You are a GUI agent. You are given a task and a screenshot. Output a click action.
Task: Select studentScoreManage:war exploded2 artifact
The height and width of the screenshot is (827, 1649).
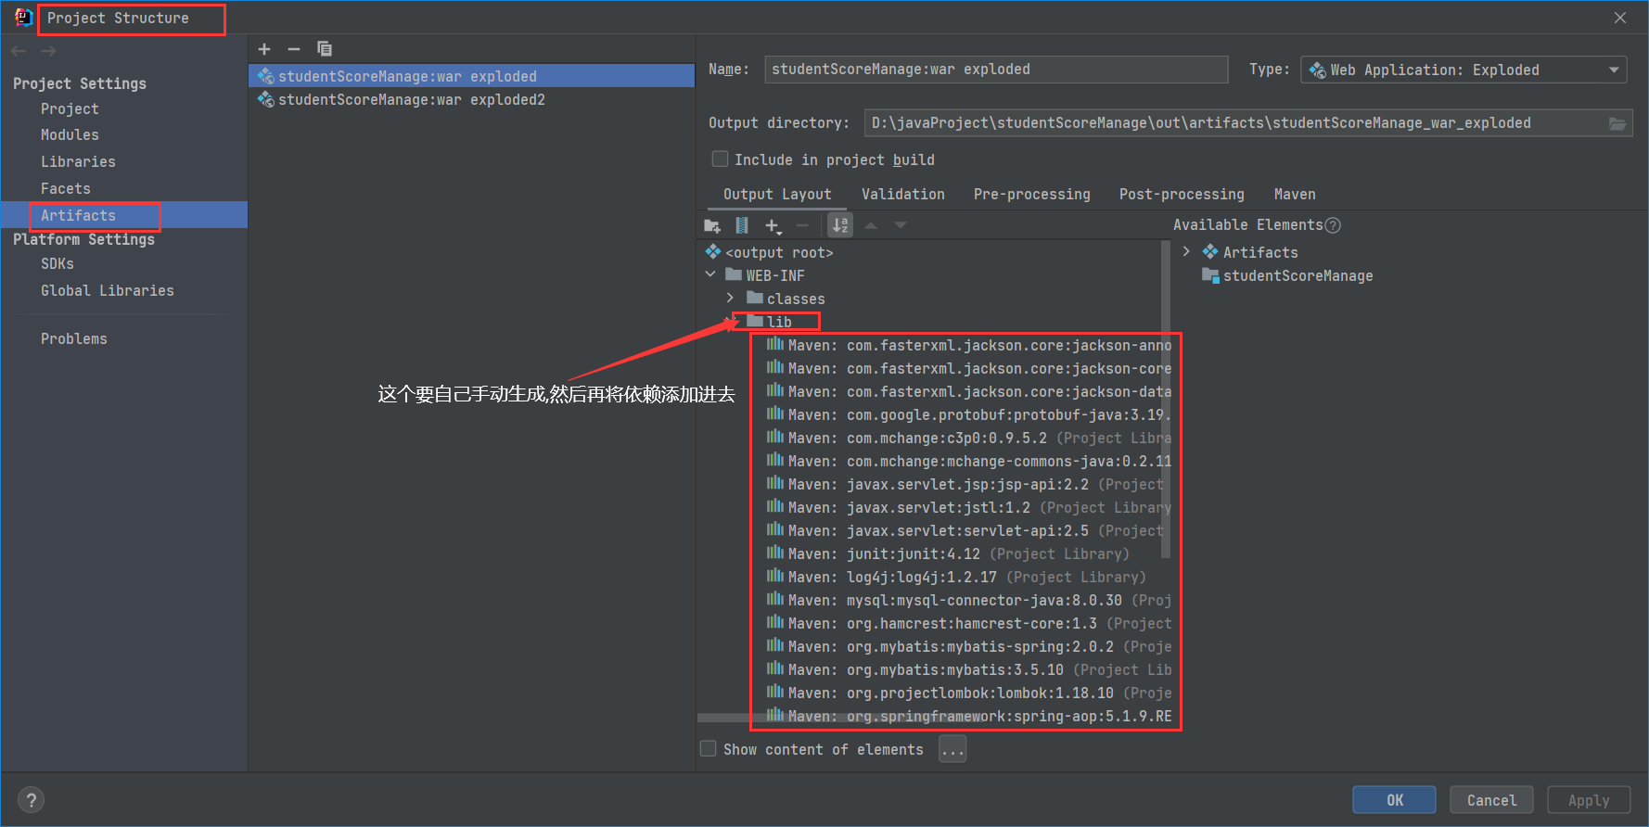point(471,99)
